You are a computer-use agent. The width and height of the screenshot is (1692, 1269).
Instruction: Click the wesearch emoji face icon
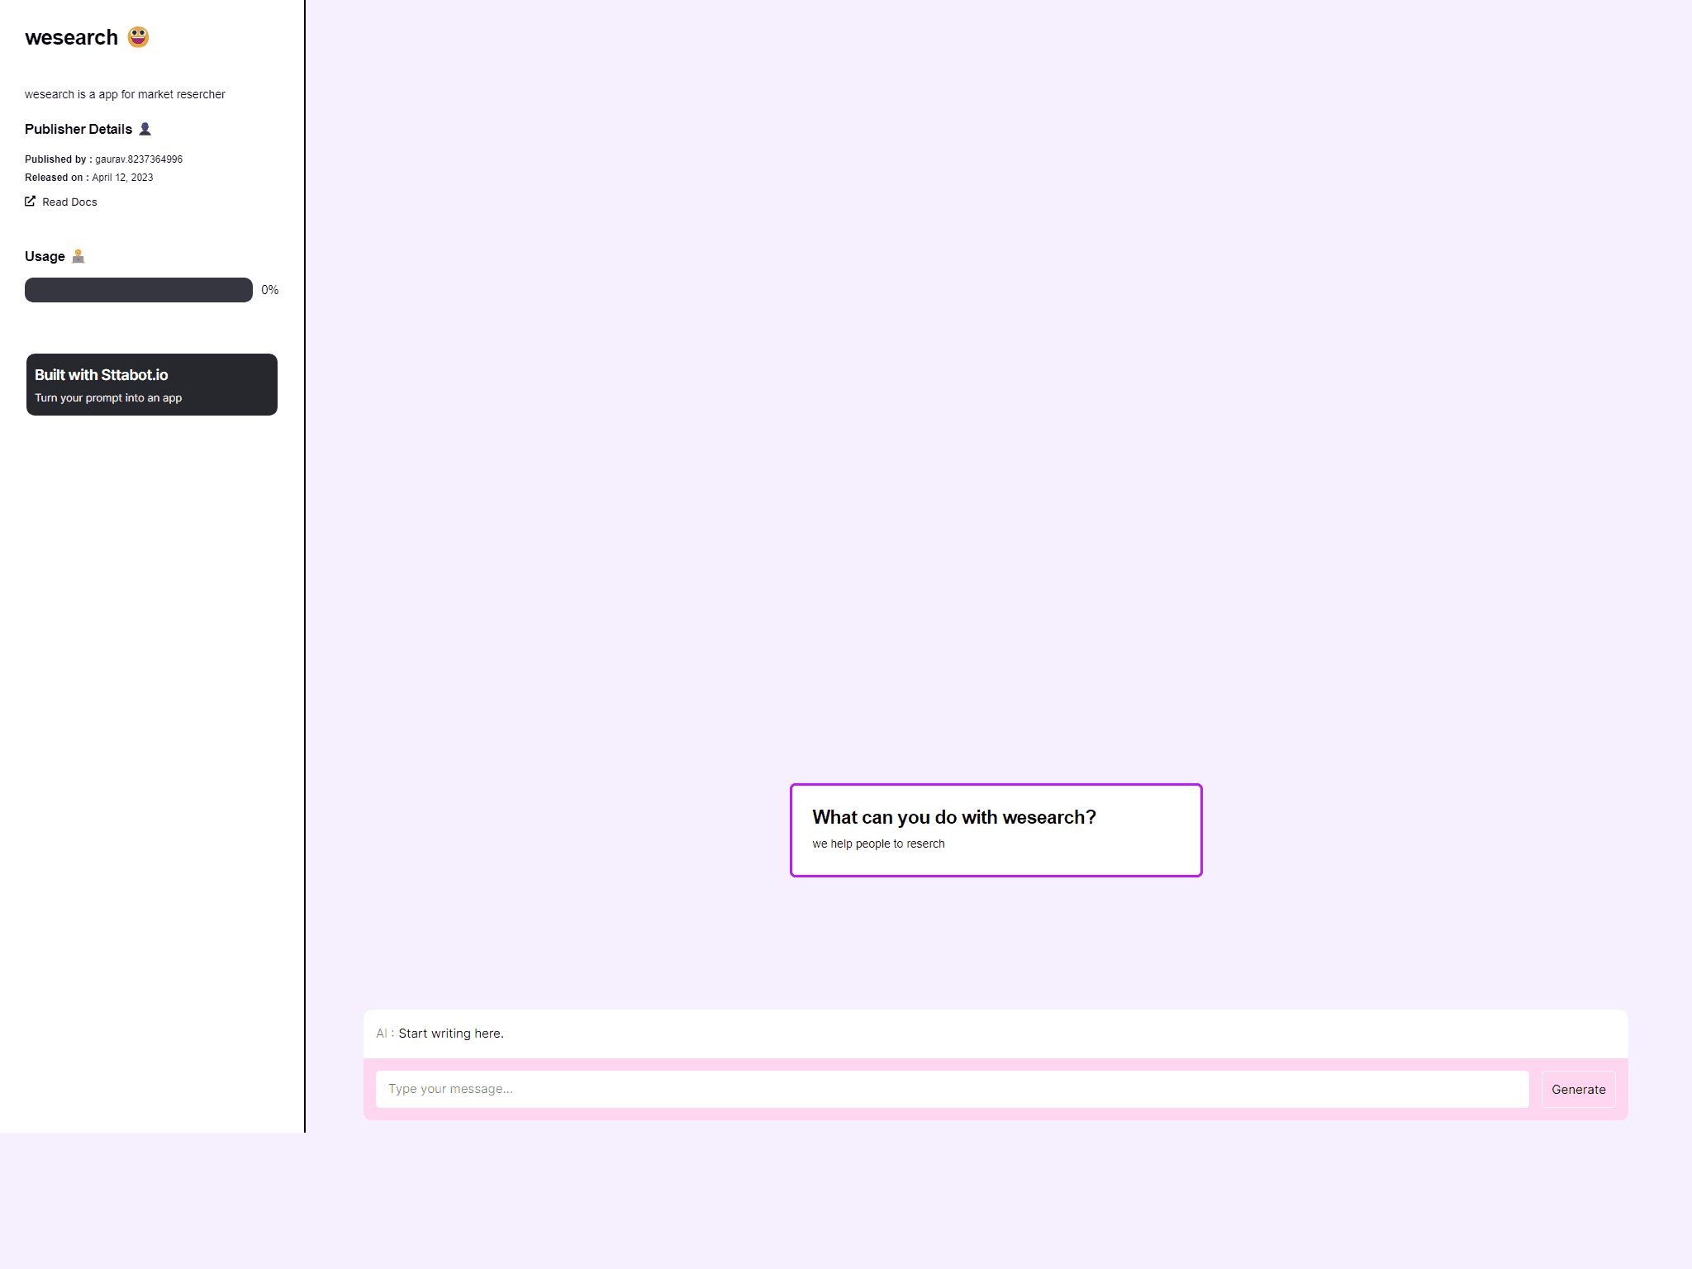(x=138, y=37)
